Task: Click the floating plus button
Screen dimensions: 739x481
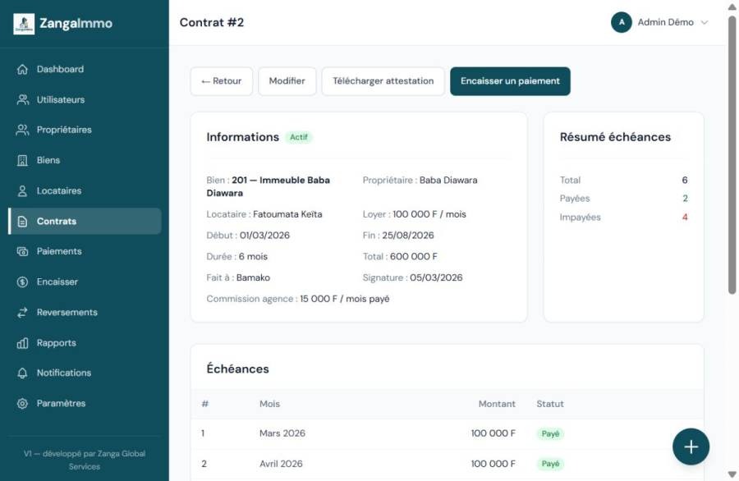Action: pyautogui.click(x=691, y=447)
